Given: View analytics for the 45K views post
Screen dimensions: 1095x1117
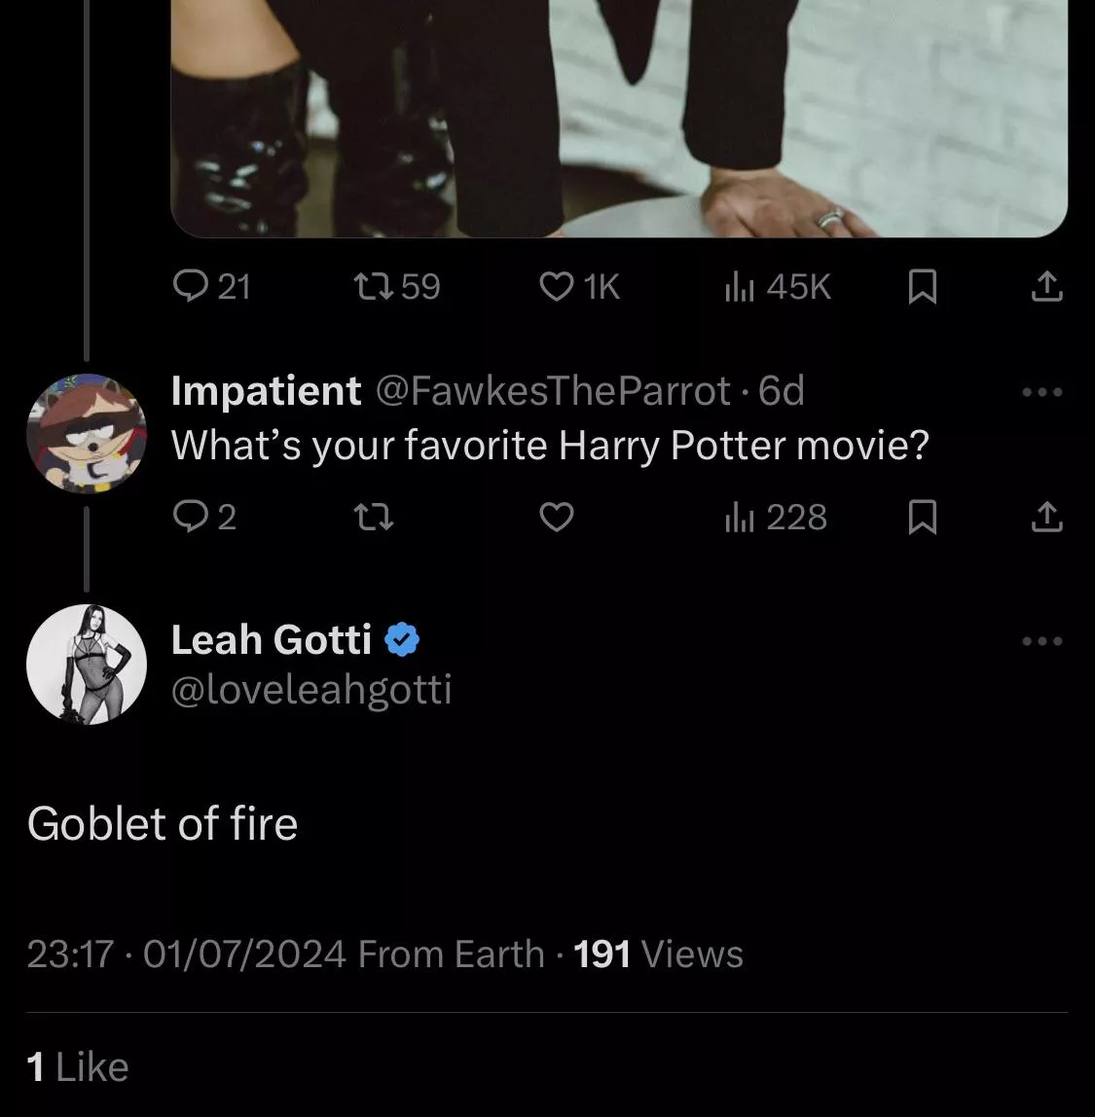Looking at the screenshot, I should tap(777, 286).
